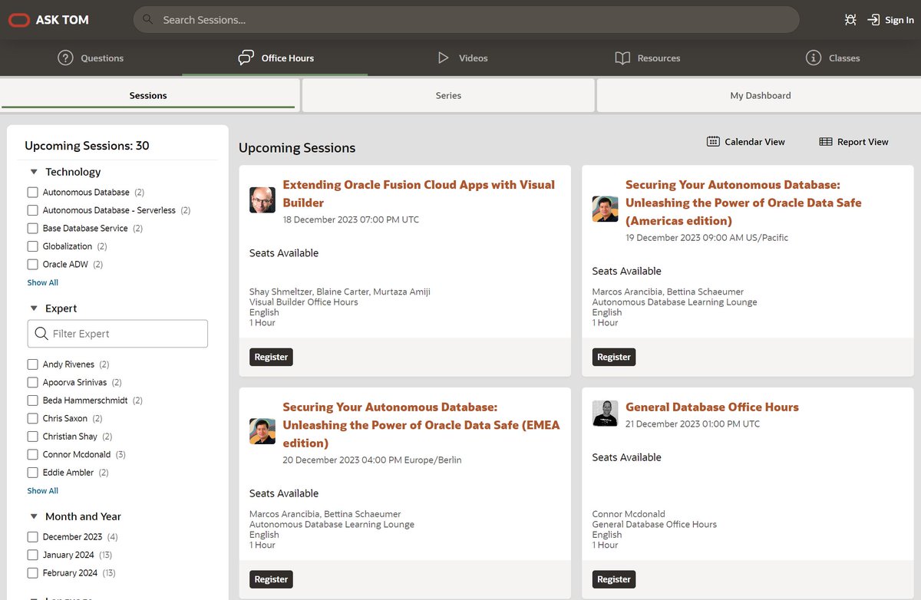This screenshot has width=921, height=600.
Task: Register for the Americas edition session
Action: pyautogui.click(x=614, y=357)
